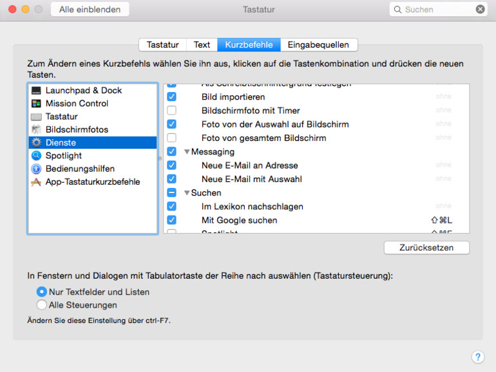496x372 pixels.
Task: Enable the Bildschirmfoto mit Timer checkbox
Action: coord(171,111)
